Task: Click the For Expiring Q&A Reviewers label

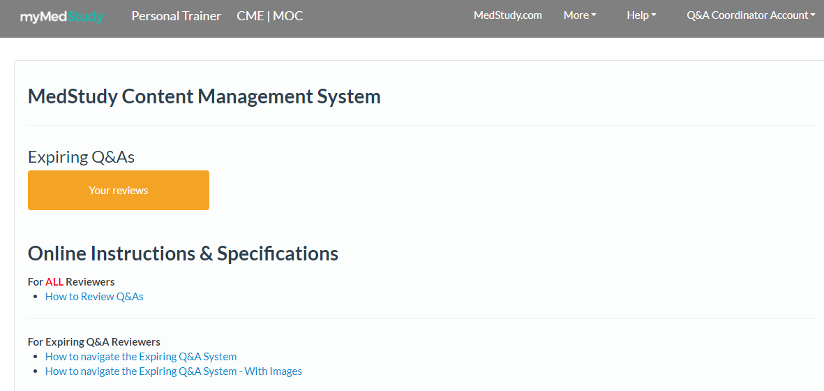Action: coord(94,341)
